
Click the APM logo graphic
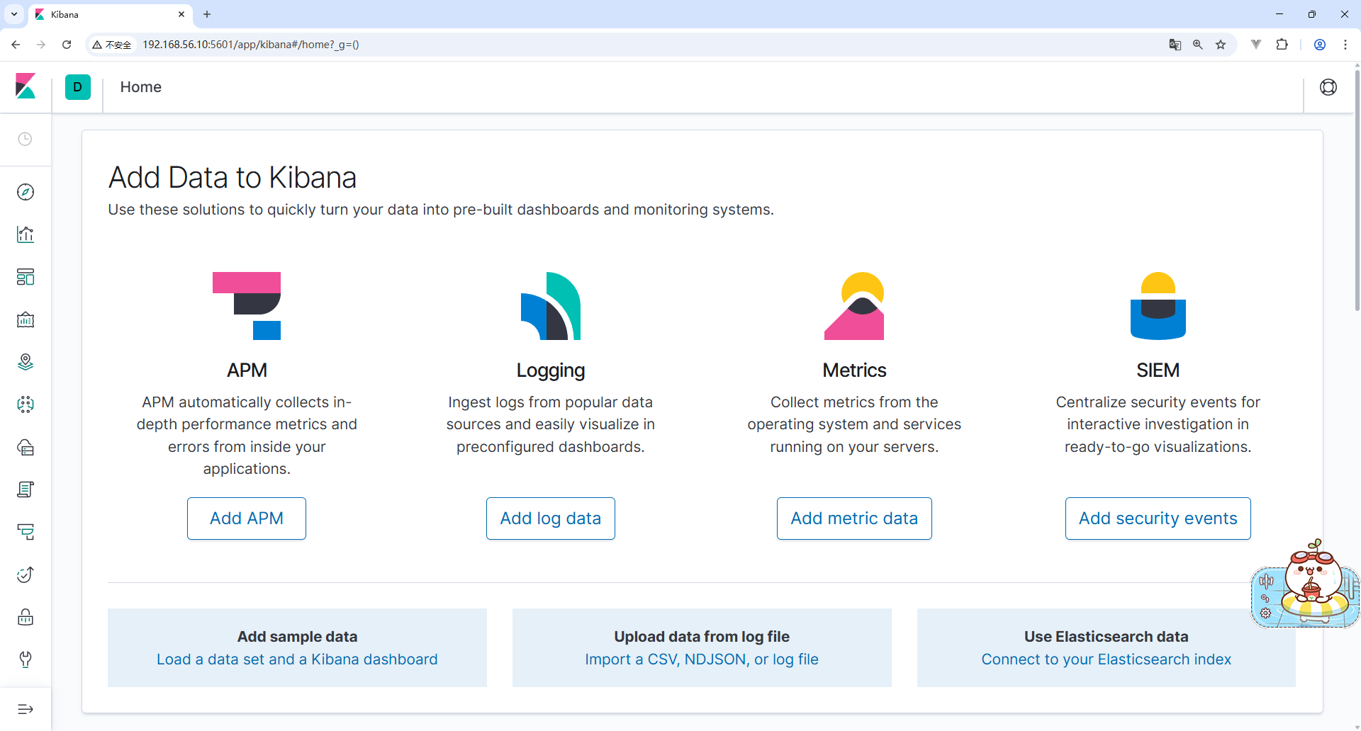[247, 306]
